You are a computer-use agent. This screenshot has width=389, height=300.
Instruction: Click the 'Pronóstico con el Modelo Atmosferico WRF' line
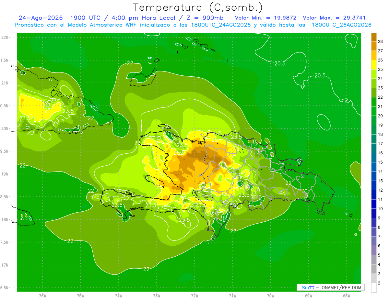pyautogui.click(x=193, y=25)
